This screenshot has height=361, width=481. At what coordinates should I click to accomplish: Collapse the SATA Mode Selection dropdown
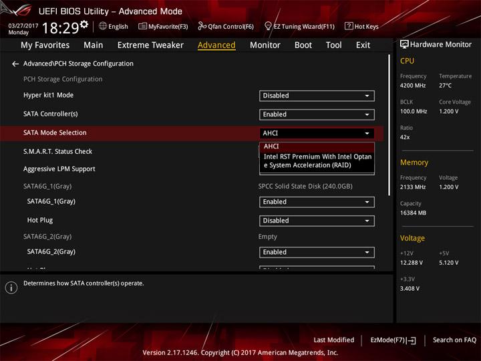[x=317, y=133]
